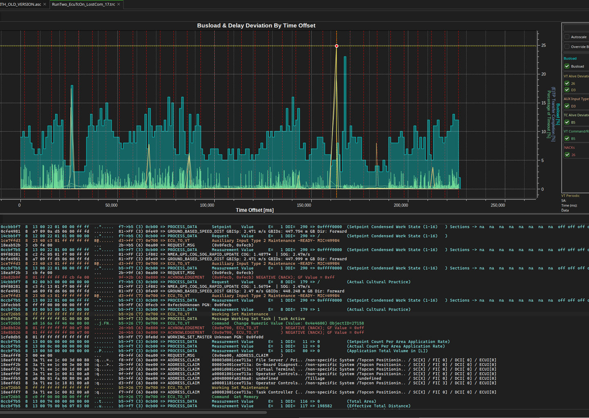Click the horizontal scrollbar under the message log
Screen dimensions: 589x418
pyautogui.click(x=133, y=412)
